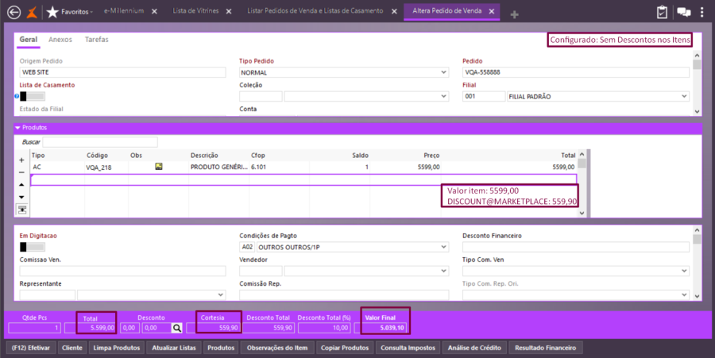Click the Desconto magnifier search icon
715x358 pixels.
click(x=177, y=328)
